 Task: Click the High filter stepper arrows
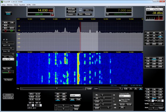(163, 101)
